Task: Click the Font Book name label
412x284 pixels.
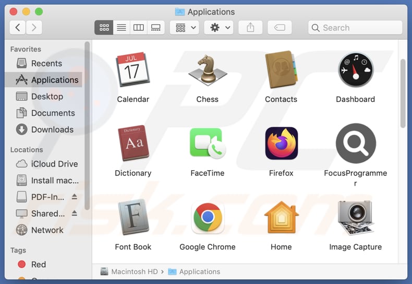Action: pos(133,247)
